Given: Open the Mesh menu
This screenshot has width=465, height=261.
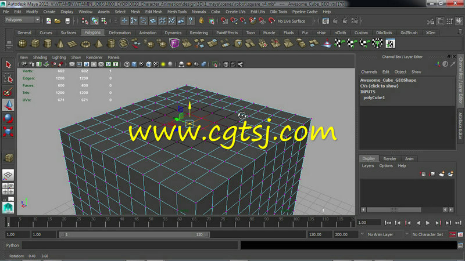Looking at the screenshot, I should click(135, 12).
